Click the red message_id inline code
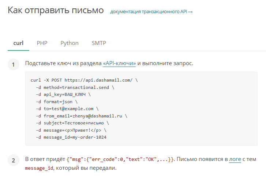Screen dimensions: 266x180 pos(39,168)
